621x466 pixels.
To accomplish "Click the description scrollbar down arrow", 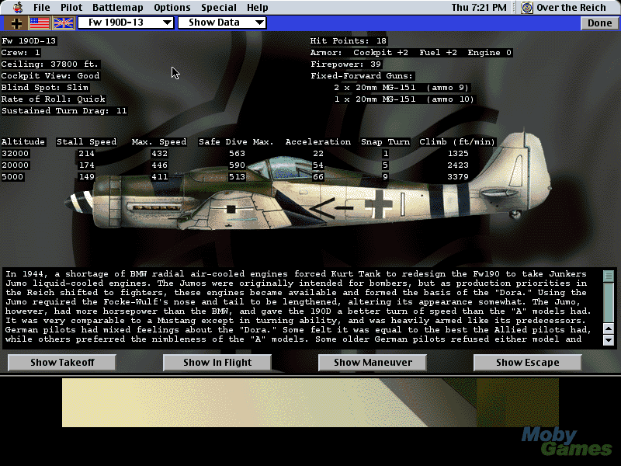I will click(x=609, y=339).
